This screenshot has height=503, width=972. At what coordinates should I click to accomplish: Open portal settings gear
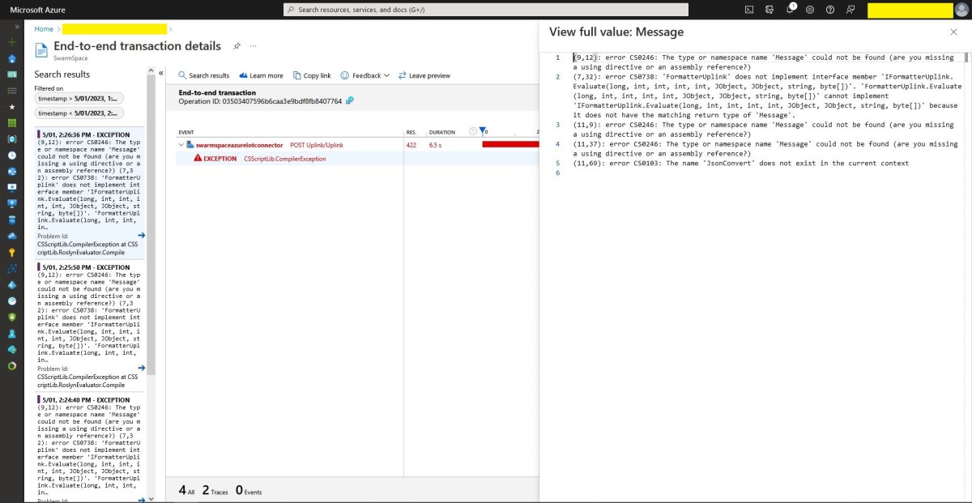pos(810,10)
